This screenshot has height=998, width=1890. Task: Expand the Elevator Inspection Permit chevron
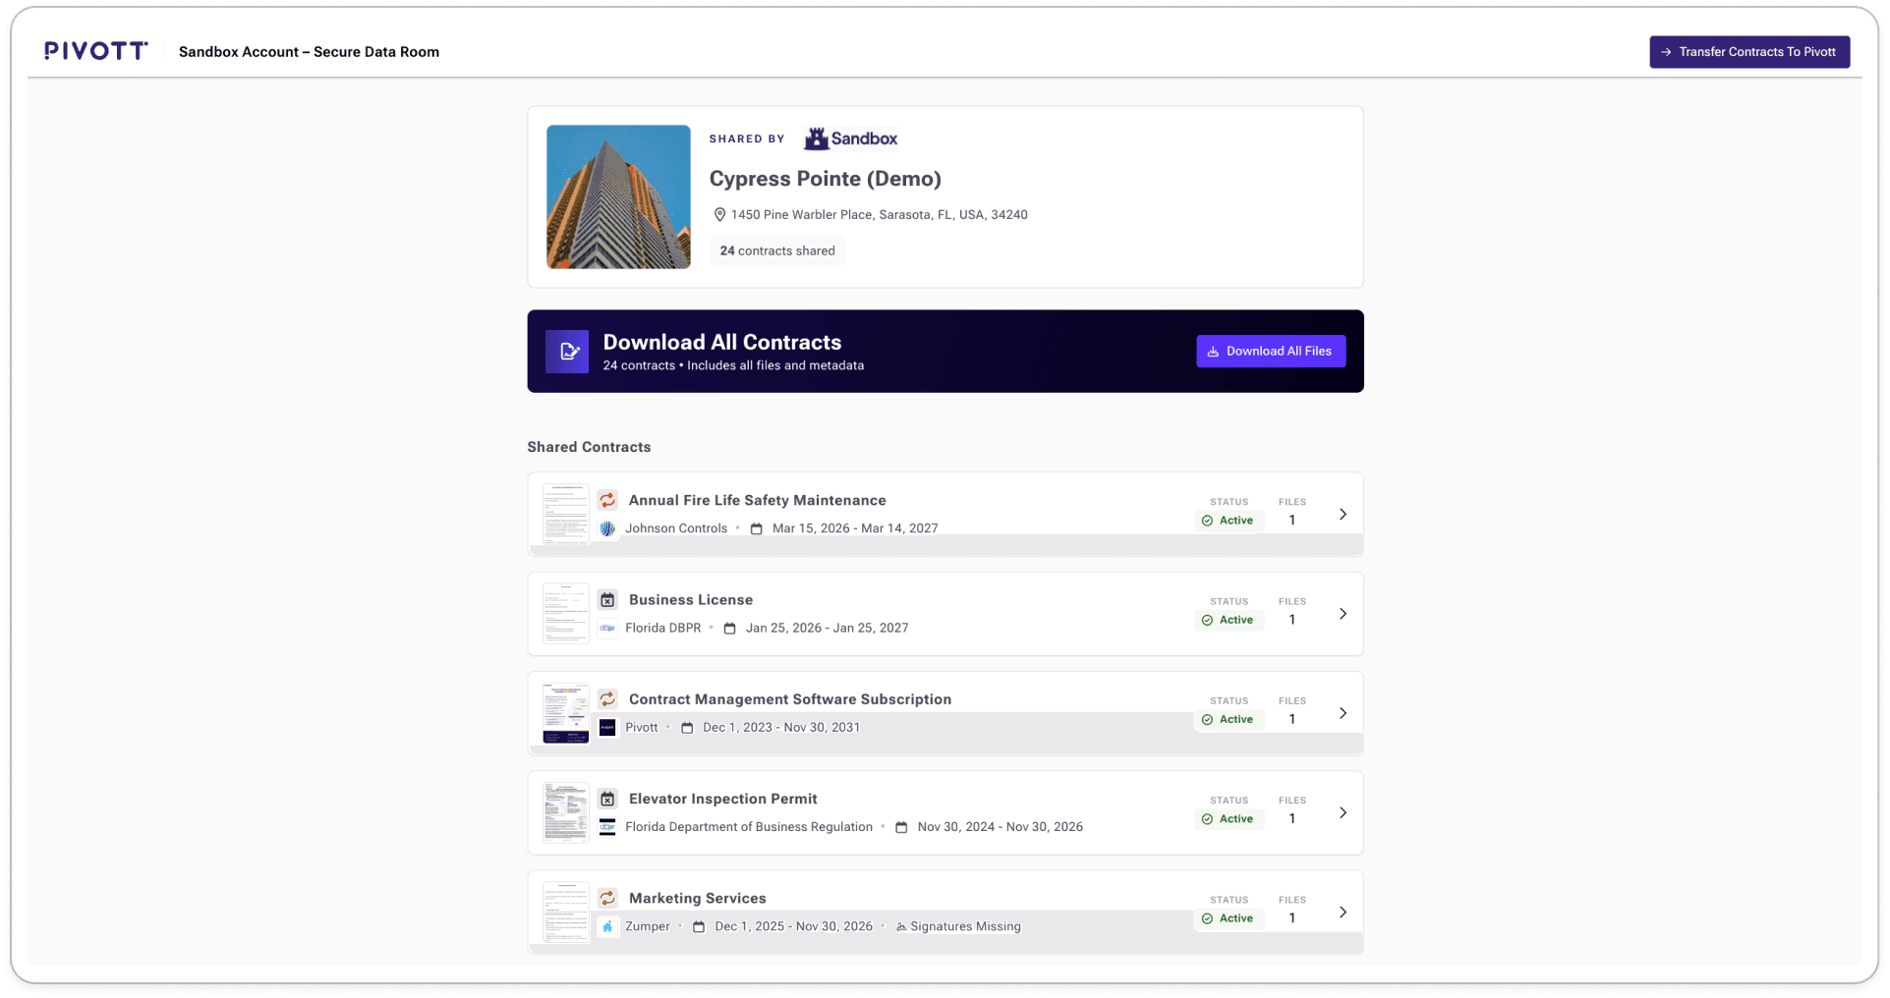[x=1343, y=813]
